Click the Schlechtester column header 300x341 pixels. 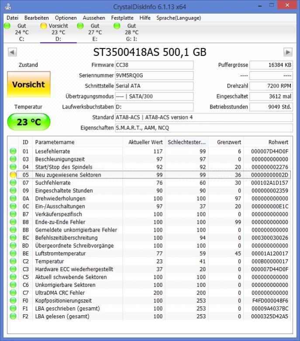coord(186,142)
